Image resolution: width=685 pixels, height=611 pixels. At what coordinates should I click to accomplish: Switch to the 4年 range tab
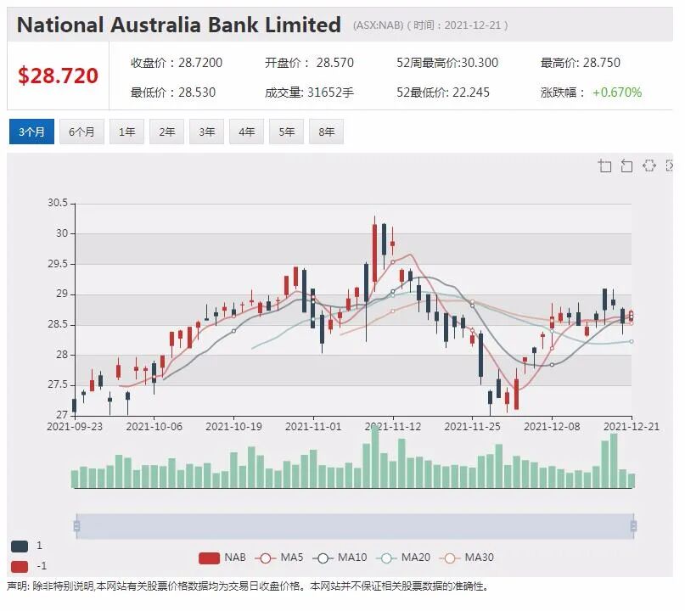click(246, 132)
